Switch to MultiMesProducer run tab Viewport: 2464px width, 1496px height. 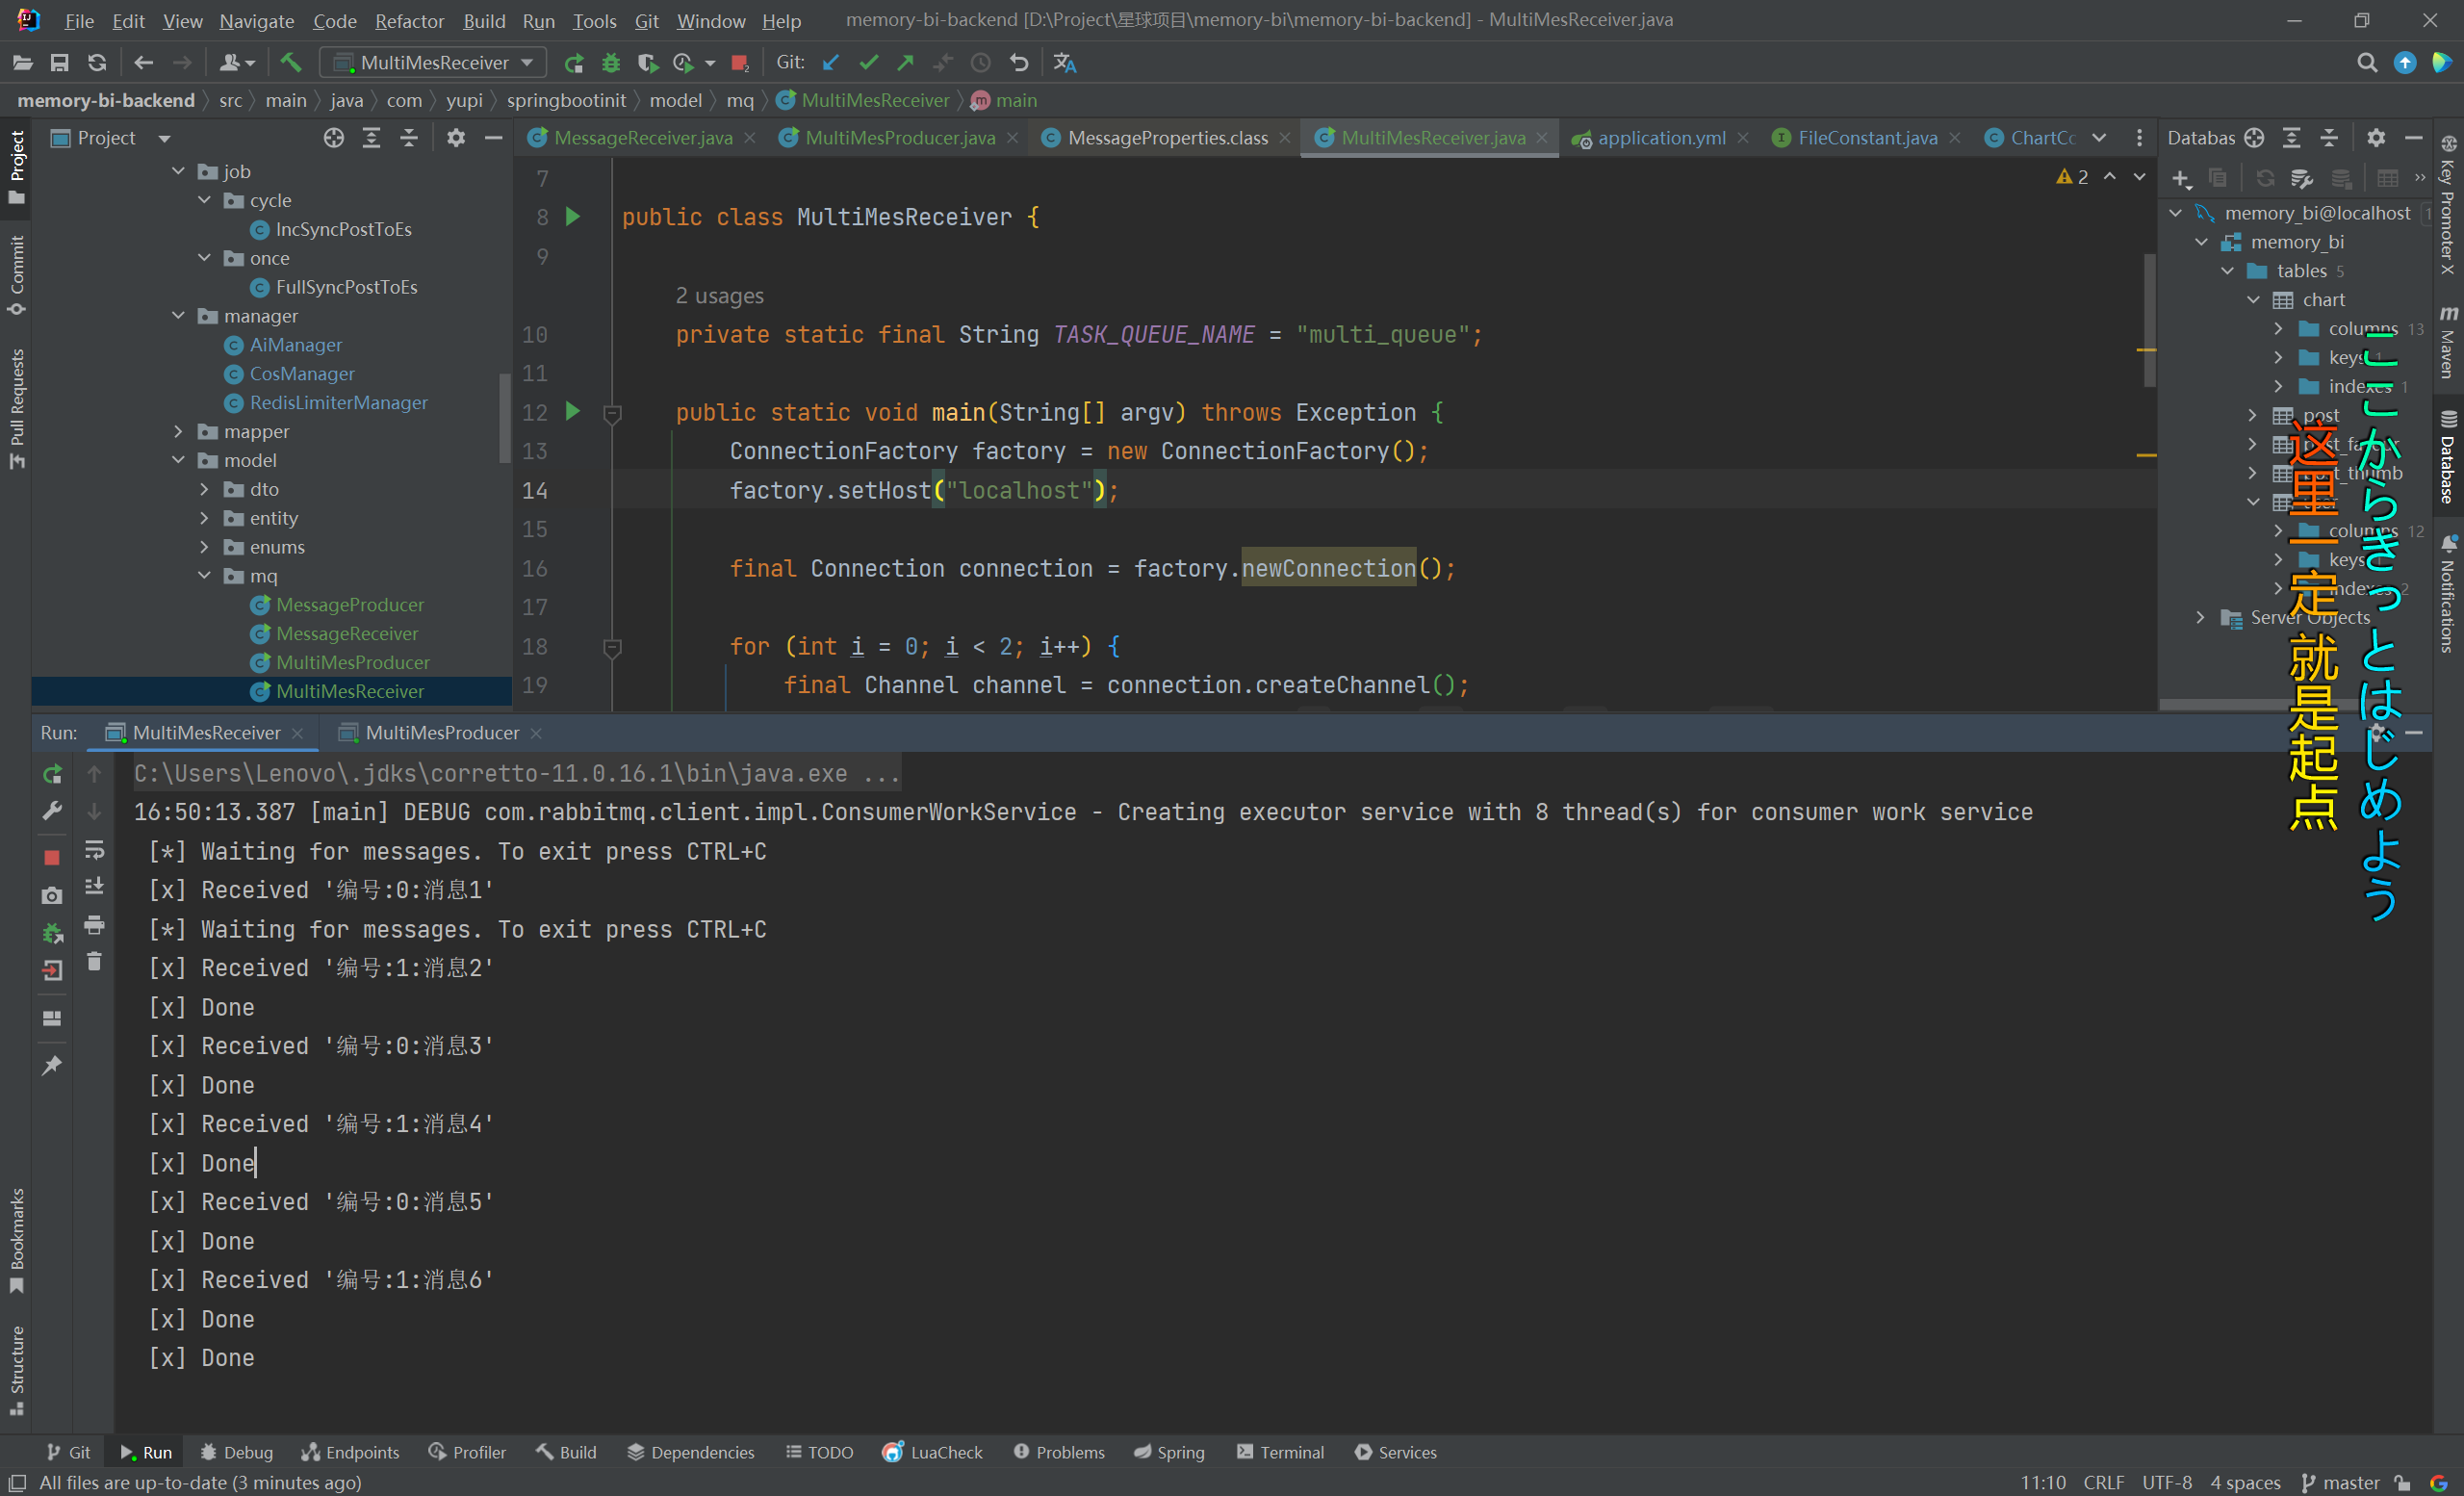point(442,733)
